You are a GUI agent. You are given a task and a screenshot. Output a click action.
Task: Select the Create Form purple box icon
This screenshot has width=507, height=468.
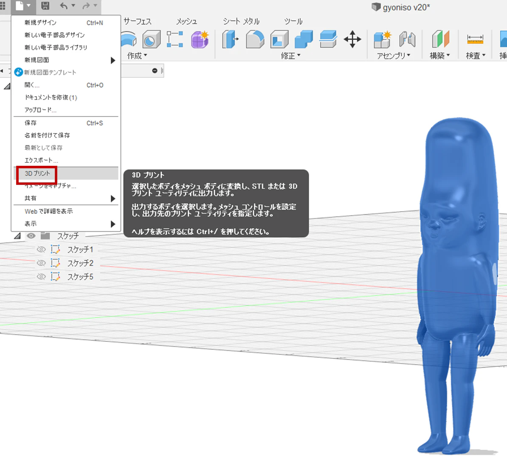click(200, 40)
